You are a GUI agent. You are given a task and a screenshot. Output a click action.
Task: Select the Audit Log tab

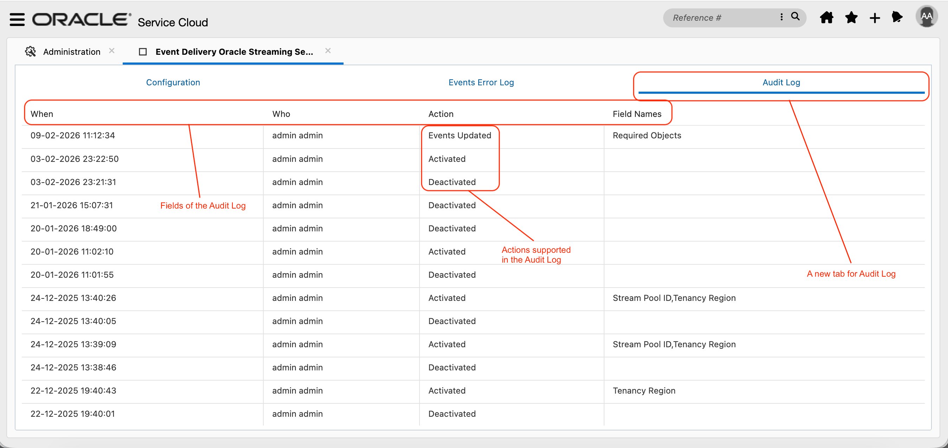click(781, 82)
